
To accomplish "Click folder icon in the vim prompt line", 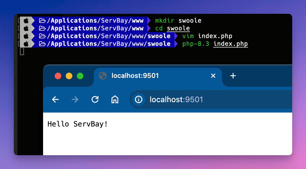I will click(42, 36).
